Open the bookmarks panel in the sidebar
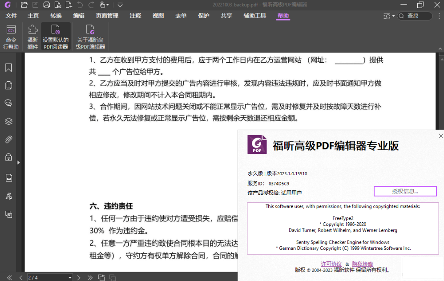 click(x=8, y=68)
